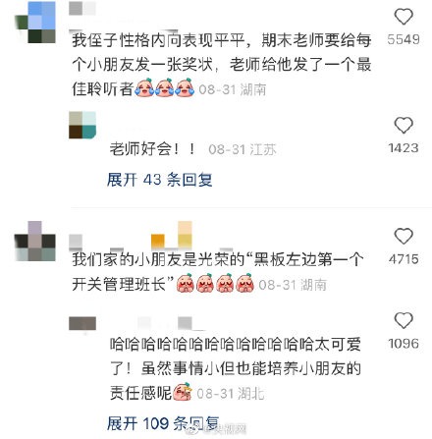Screen dimensions: 432x439
Task: Tap the 1423 like count
Action: pos(404,148)
